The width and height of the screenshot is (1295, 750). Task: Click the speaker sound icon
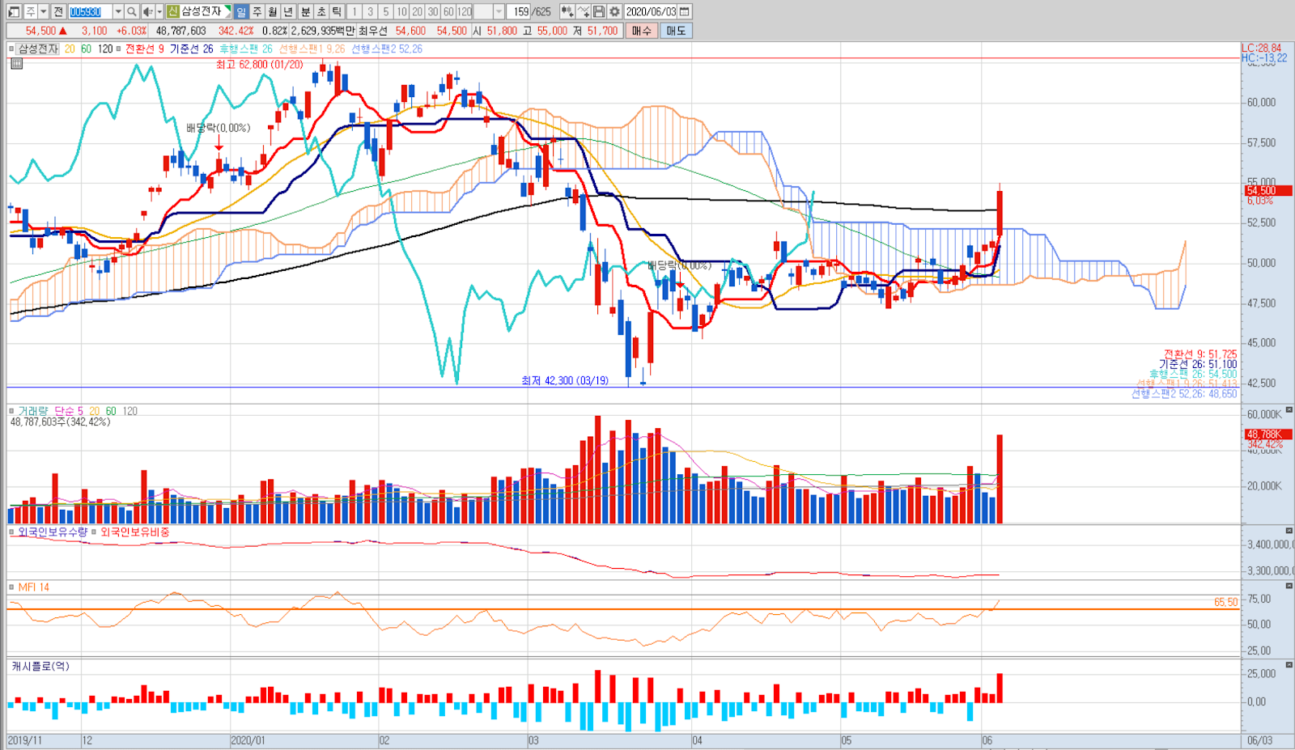(x=147, y=11)
